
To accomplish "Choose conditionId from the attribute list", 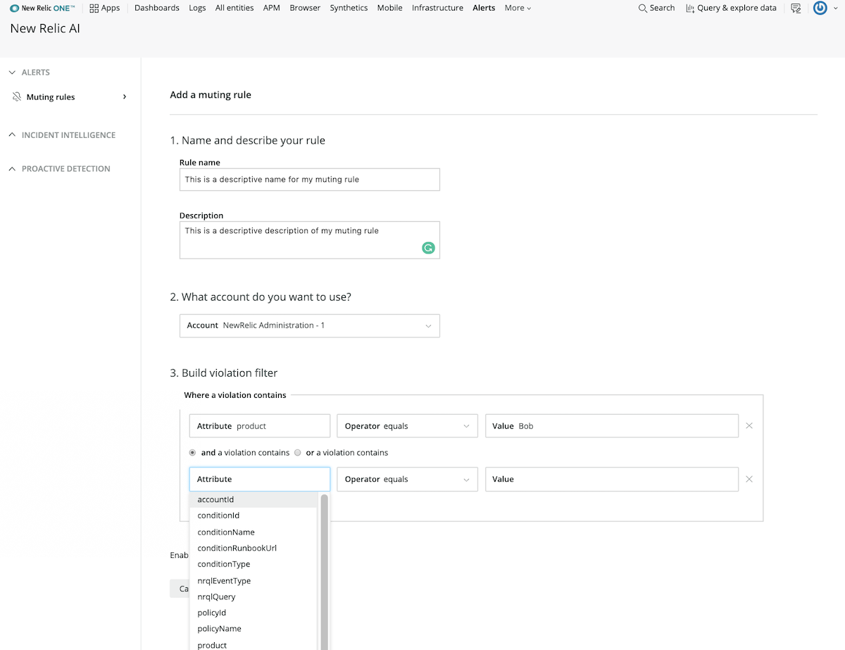I will coord(254,515).
